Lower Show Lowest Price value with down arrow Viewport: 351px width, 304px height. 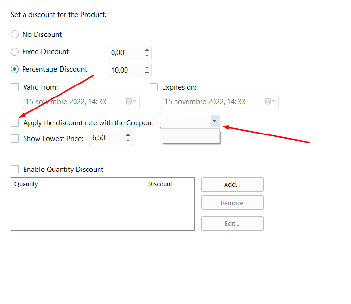(128, 141)
